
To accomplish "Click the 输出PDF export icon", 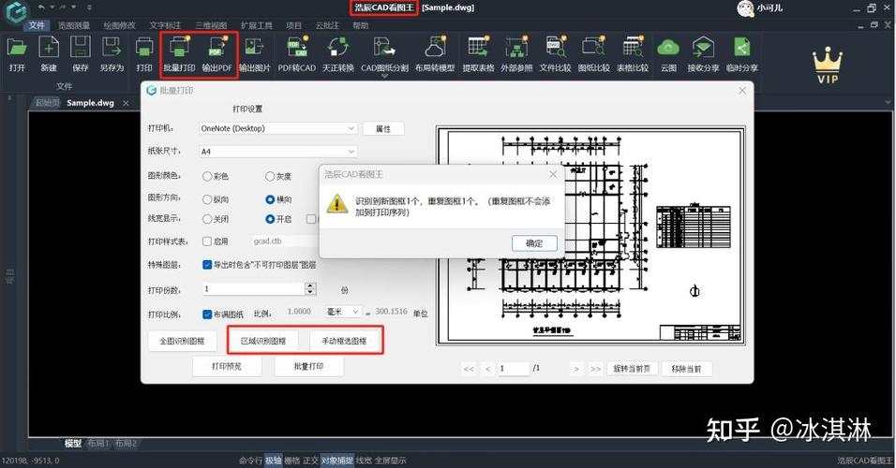I will coord(217,48).
